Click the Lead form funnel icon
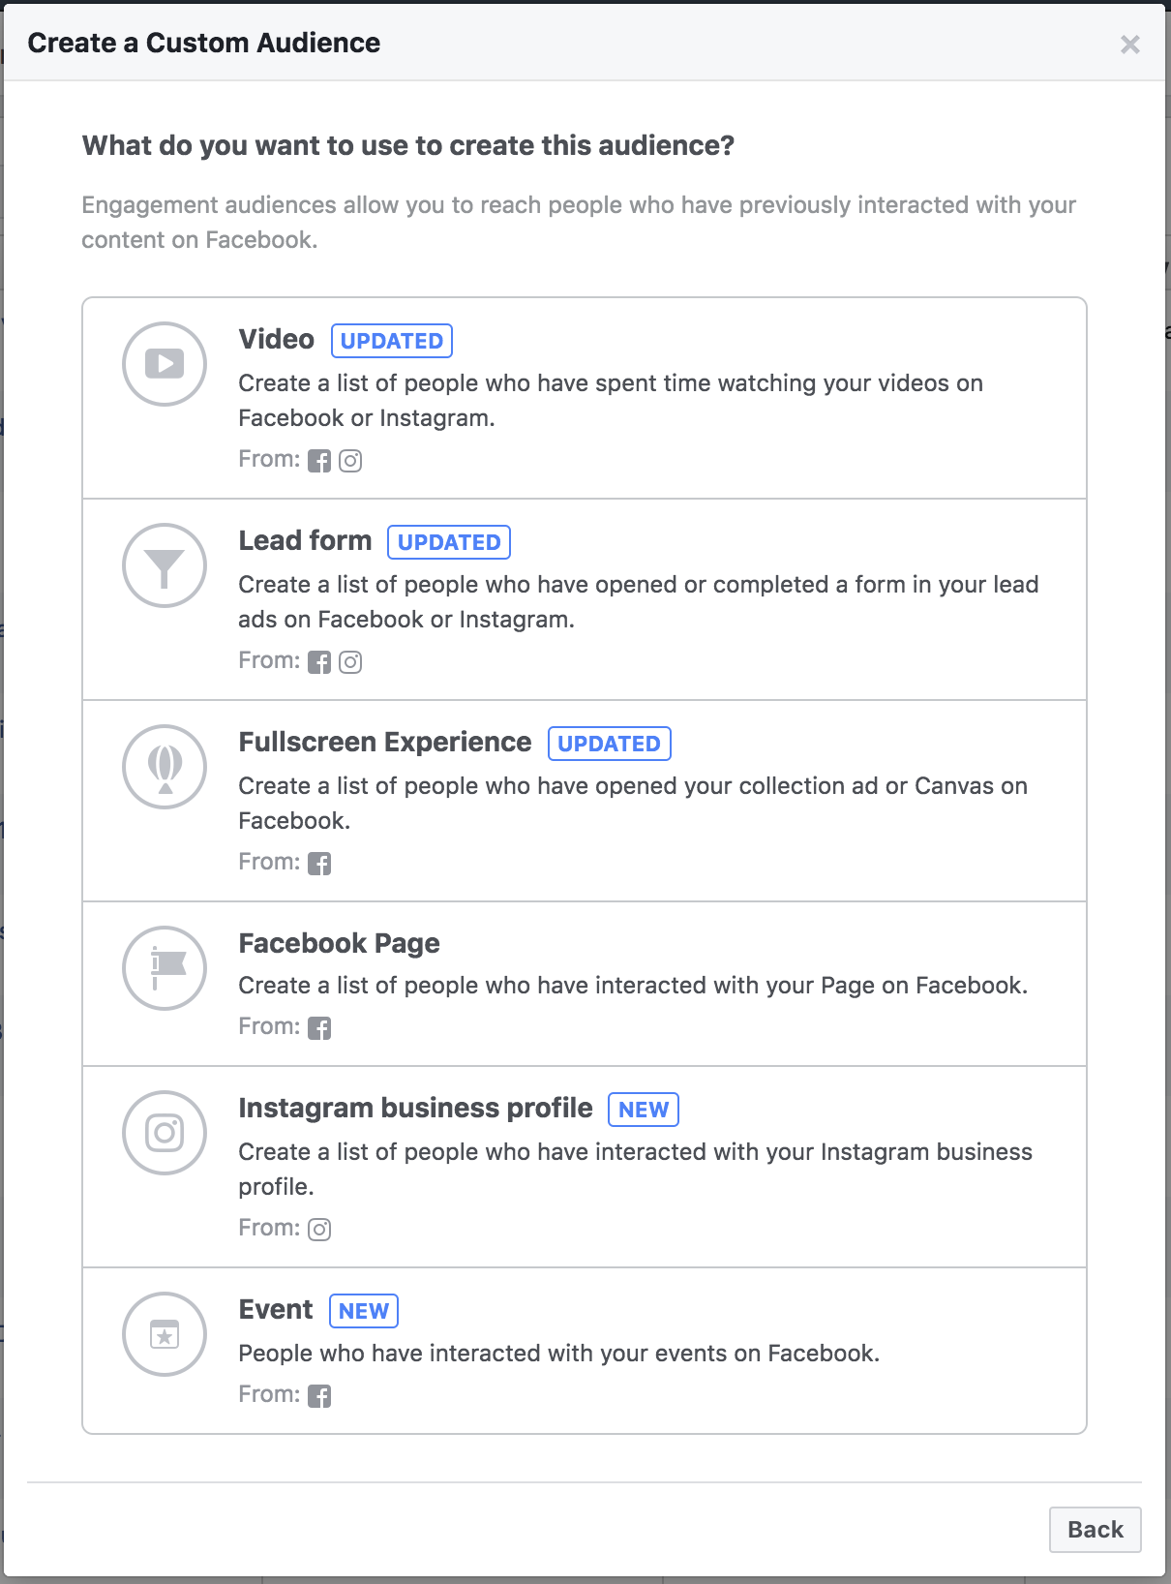 165,565
